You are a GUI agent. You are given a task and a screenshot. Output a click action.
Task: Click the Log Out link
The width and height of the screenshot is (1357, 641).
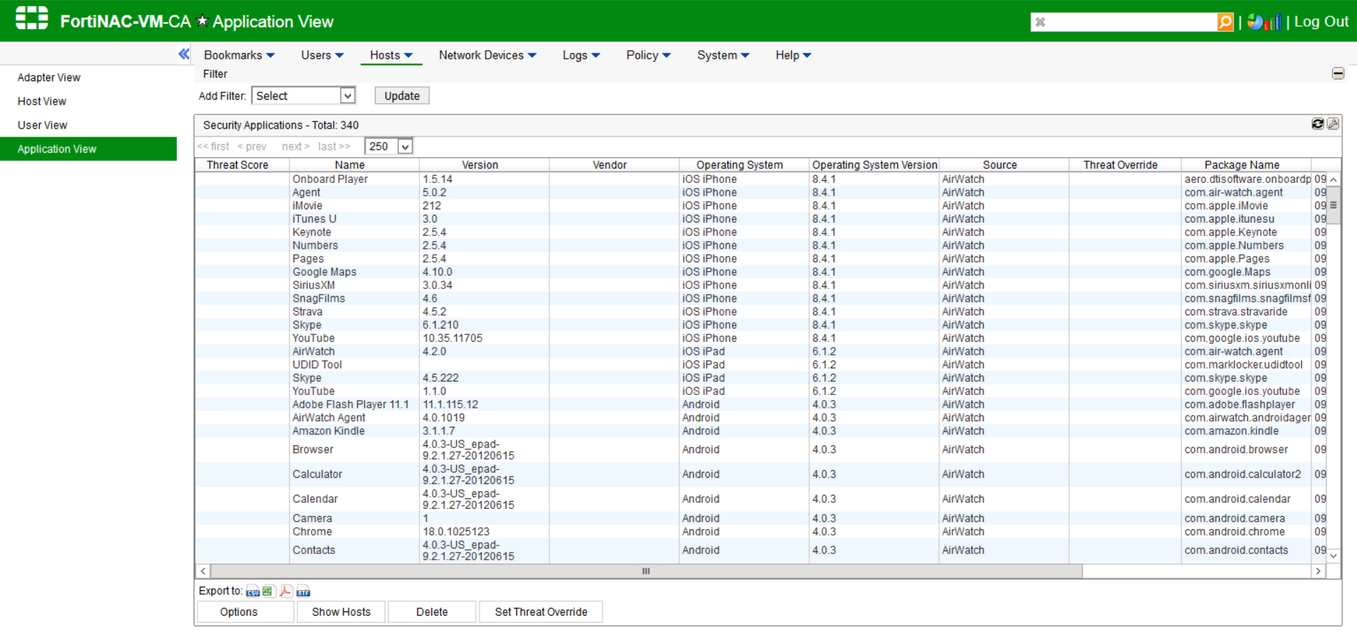coord(1321,22)
